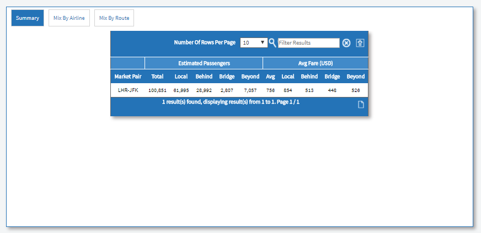This screenshot has width=481, height=233.
Task: Sort by the Avg fare column header
Action: click(270, 77)
